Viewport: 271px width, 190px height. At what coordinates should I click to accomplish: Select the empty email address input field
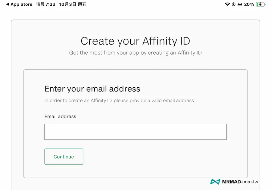click(135, 132)
